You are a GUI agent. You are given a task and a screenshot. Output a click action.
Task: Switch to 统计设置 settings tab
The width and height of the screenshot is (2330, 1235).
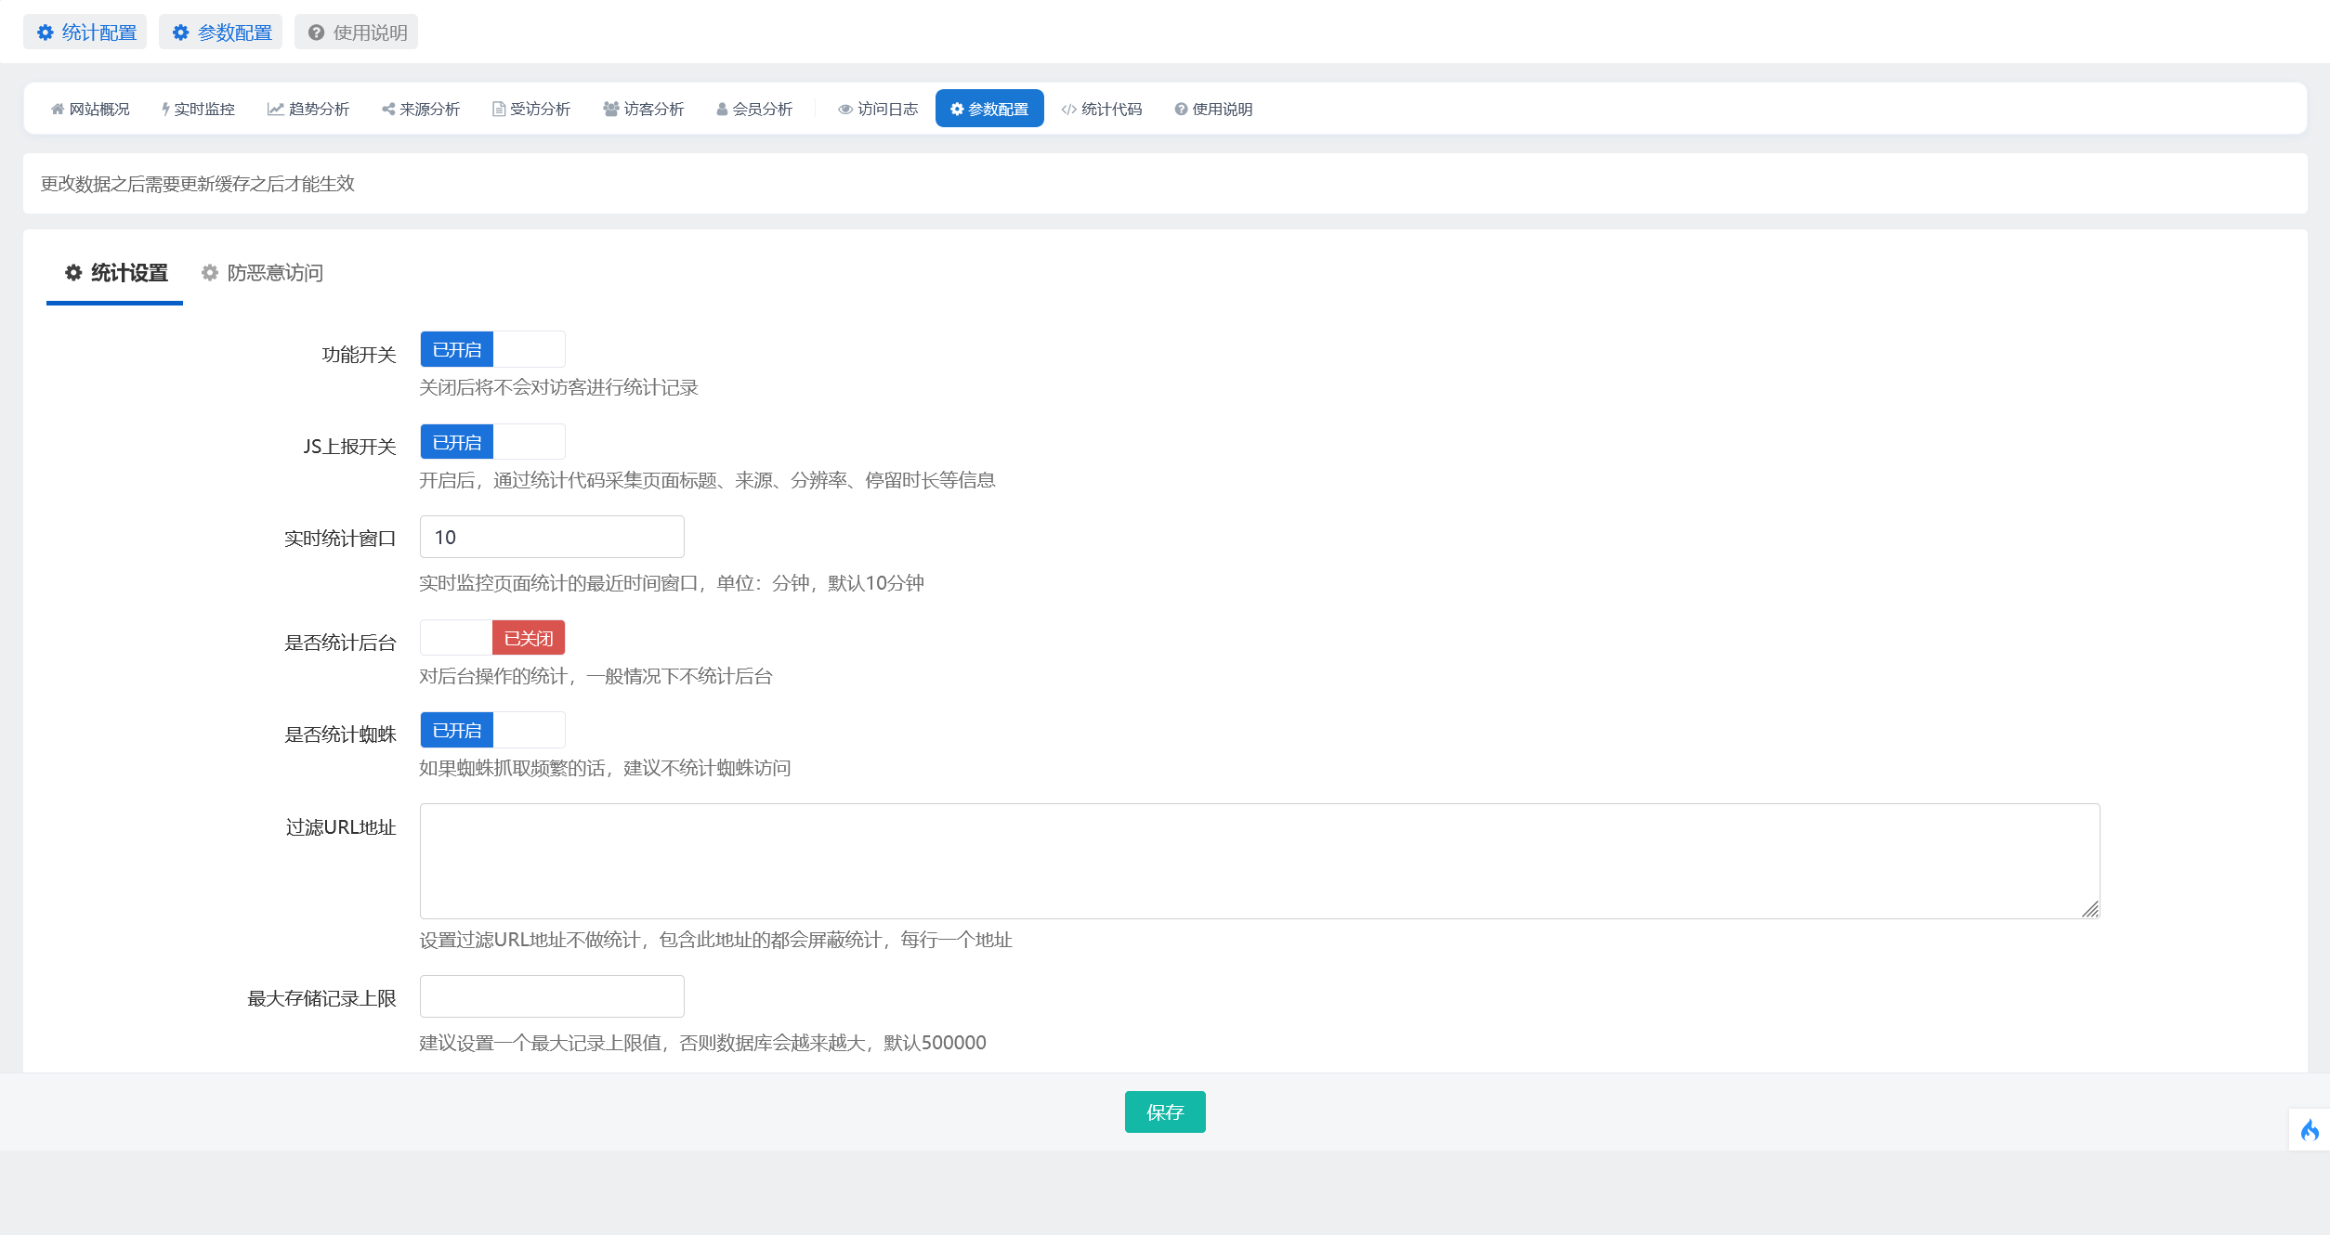[x=115, y=273]
